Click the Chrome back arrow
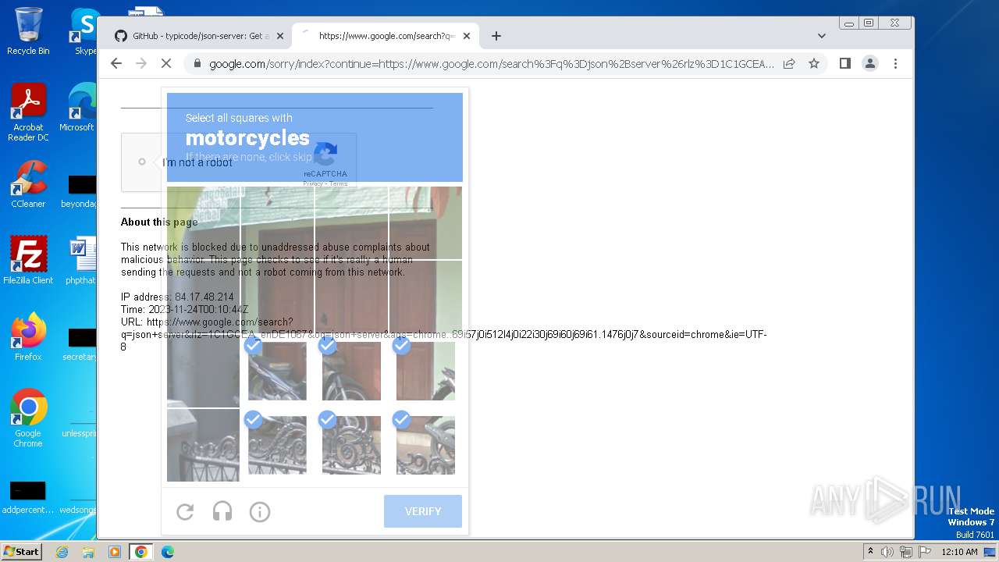 pyautogui.click(x=116, y=63)
